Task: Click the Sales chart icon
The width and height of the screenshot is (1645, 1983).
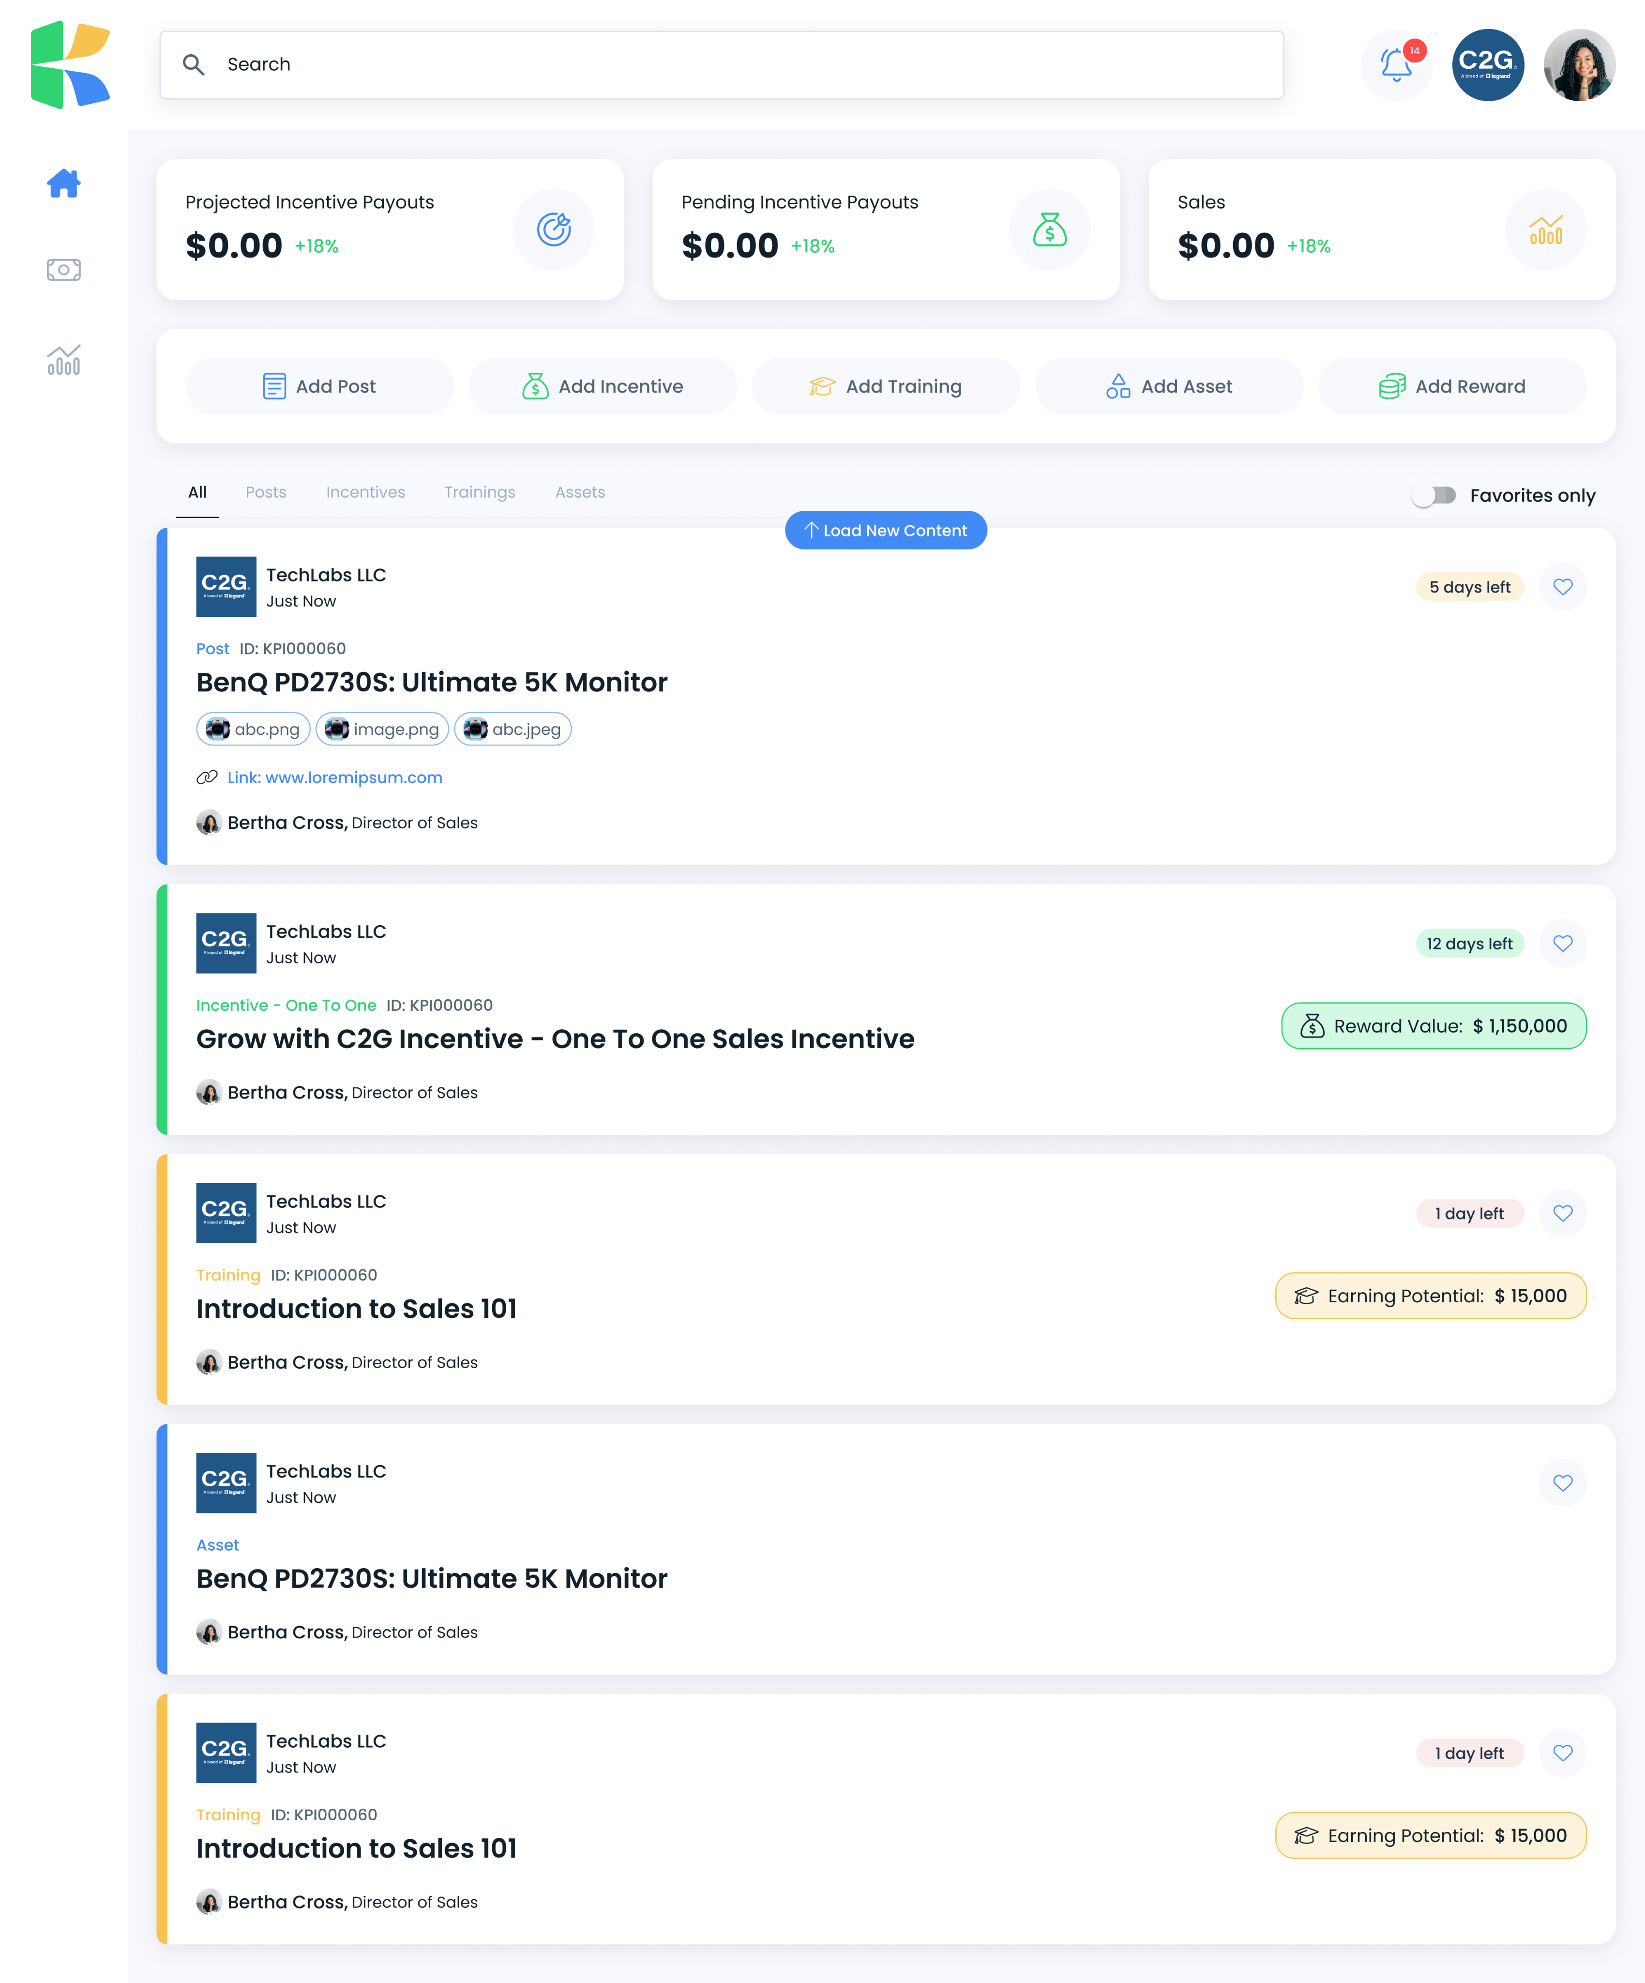Action: (x=1546, y=229)
